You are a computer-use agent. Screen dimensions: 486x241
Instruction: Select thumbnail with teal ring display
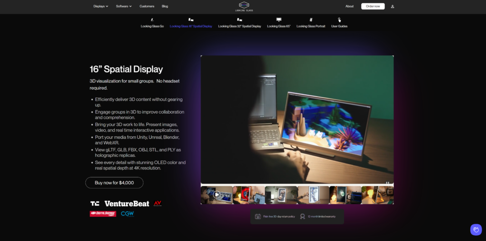click(x=346, y=195)
